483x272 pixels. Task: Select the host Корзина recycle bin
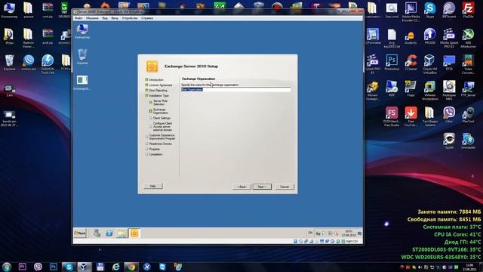(x=9, y=63)
